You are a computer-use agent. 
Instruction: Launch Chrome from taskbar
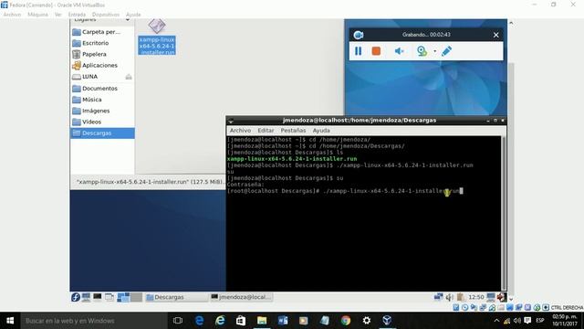346,321
